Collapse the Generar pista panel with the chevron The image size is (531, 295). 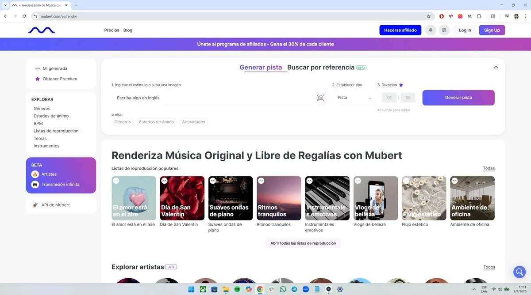pos(496,68)
